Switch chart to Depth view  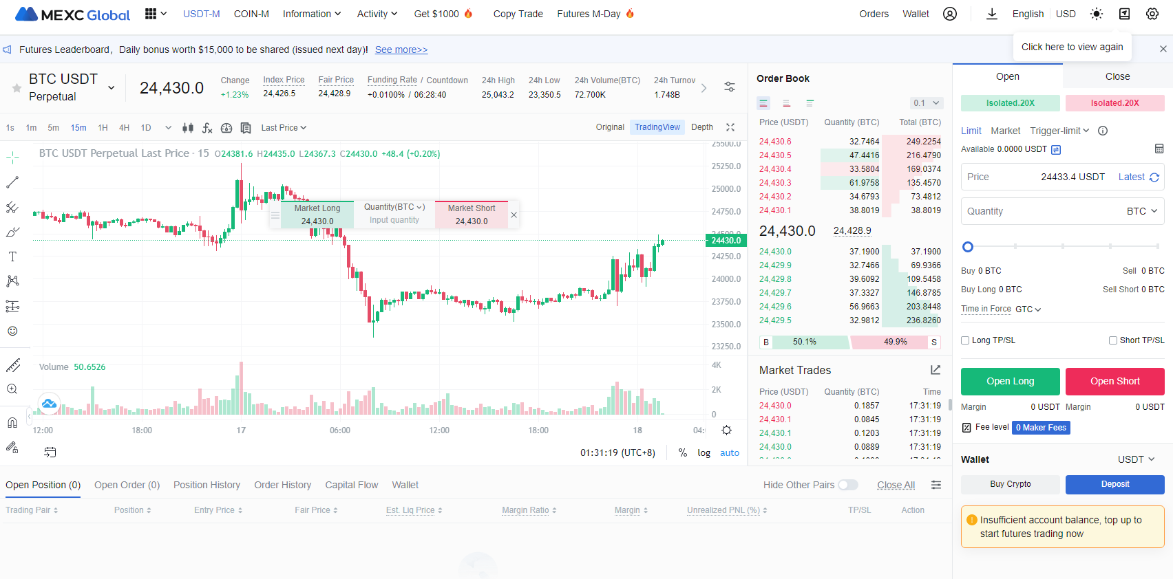tap(702, 127)
